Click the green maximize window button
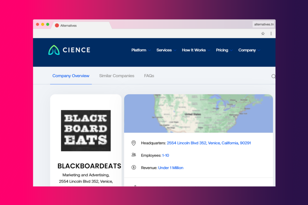This screenshot has height=205, width=308. click(48, 25)
